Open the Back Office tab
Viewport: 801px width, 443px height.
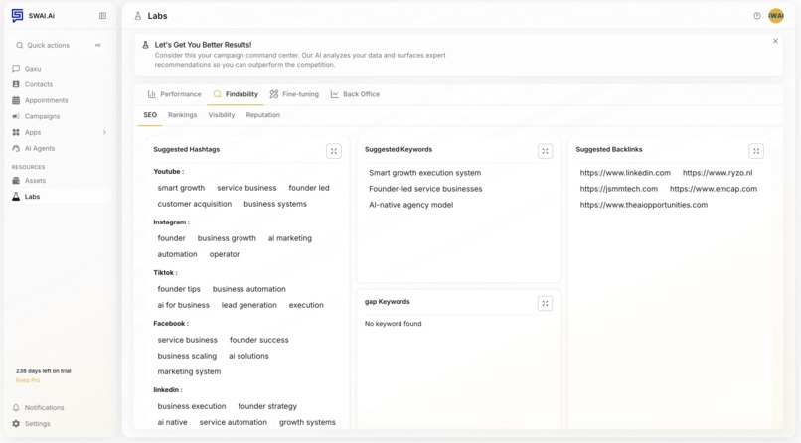355,94
